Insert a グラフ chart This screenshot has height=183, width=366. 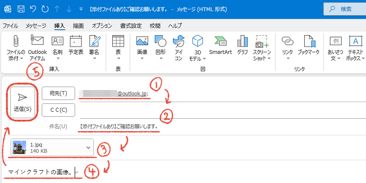click(242, 45)
